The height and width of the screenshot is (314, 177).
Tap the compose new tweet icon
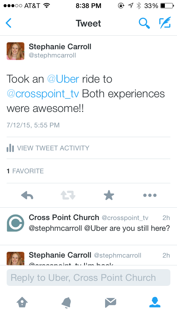(x=165, y=23)
